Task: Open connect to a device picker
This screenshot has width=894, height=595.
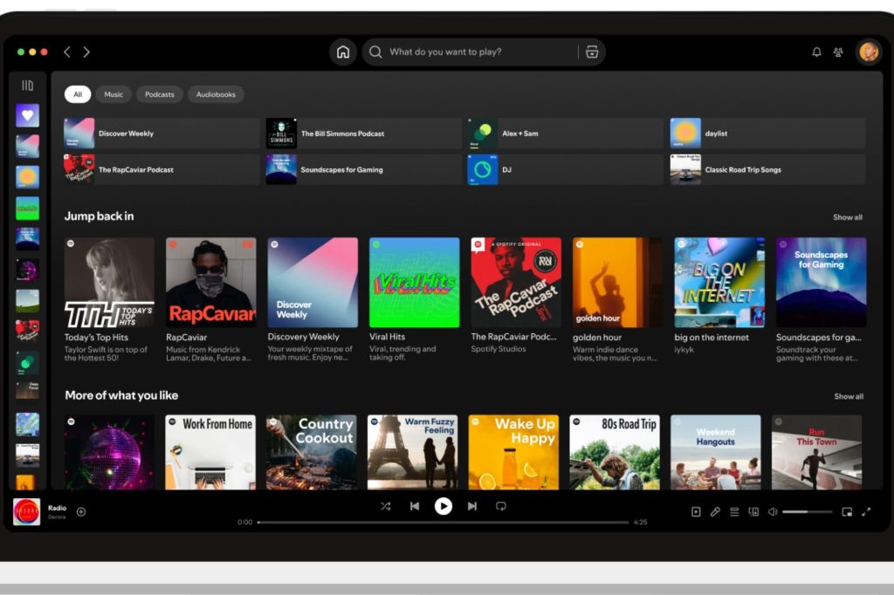Action: (753, 512)
